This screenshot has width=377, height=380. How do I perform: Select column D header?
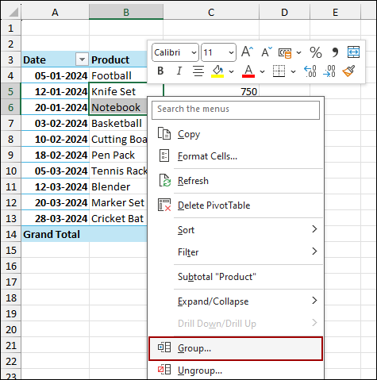click(284, 12)
